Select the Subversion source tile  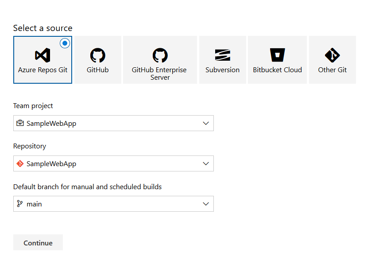coord(222,60)
